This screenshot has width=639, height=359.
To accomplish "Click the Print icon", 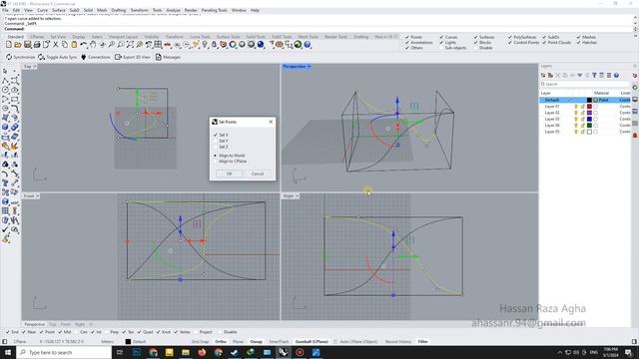I will pyautogui.click(x=37, y=45).
